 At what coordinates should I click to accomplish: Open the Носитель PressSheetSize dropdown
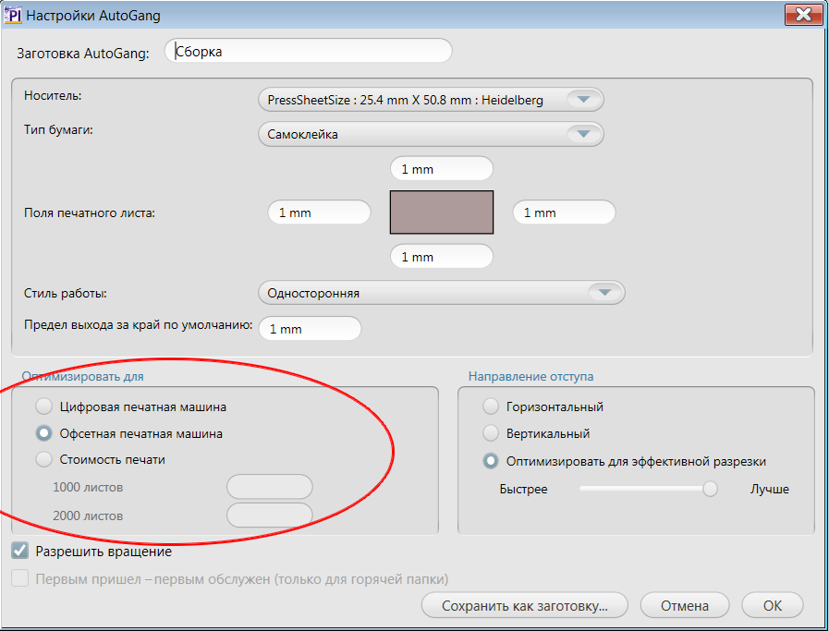pyautogui.click(x=431, y=100)
